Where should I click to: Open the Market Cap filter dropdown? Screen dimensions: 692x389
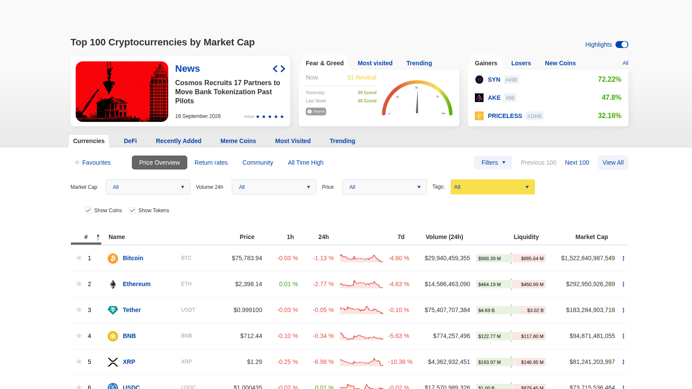click(148, 187)
